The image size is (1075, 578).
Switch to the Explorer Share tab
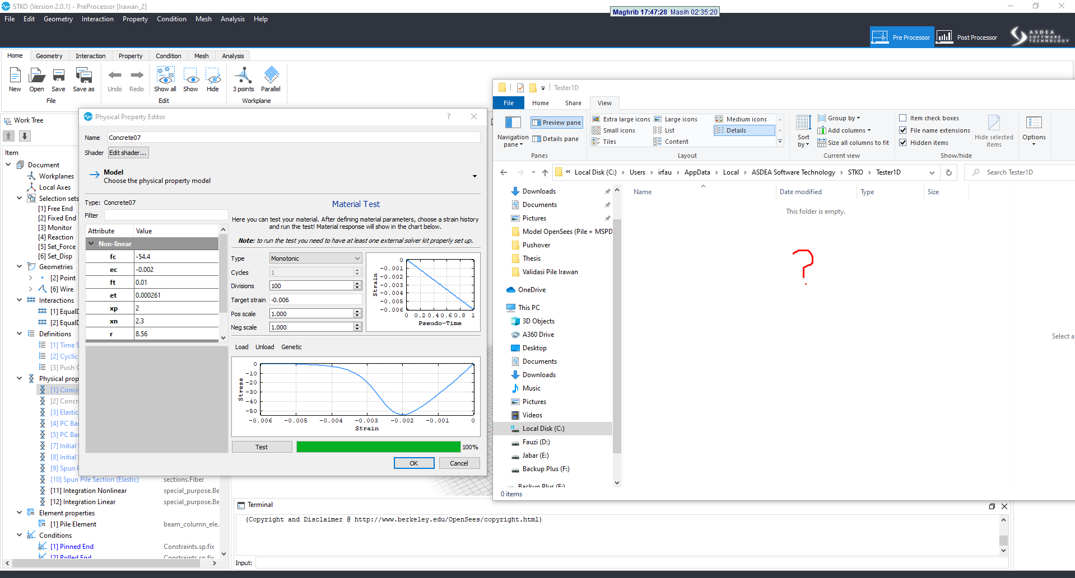[573, 103]
